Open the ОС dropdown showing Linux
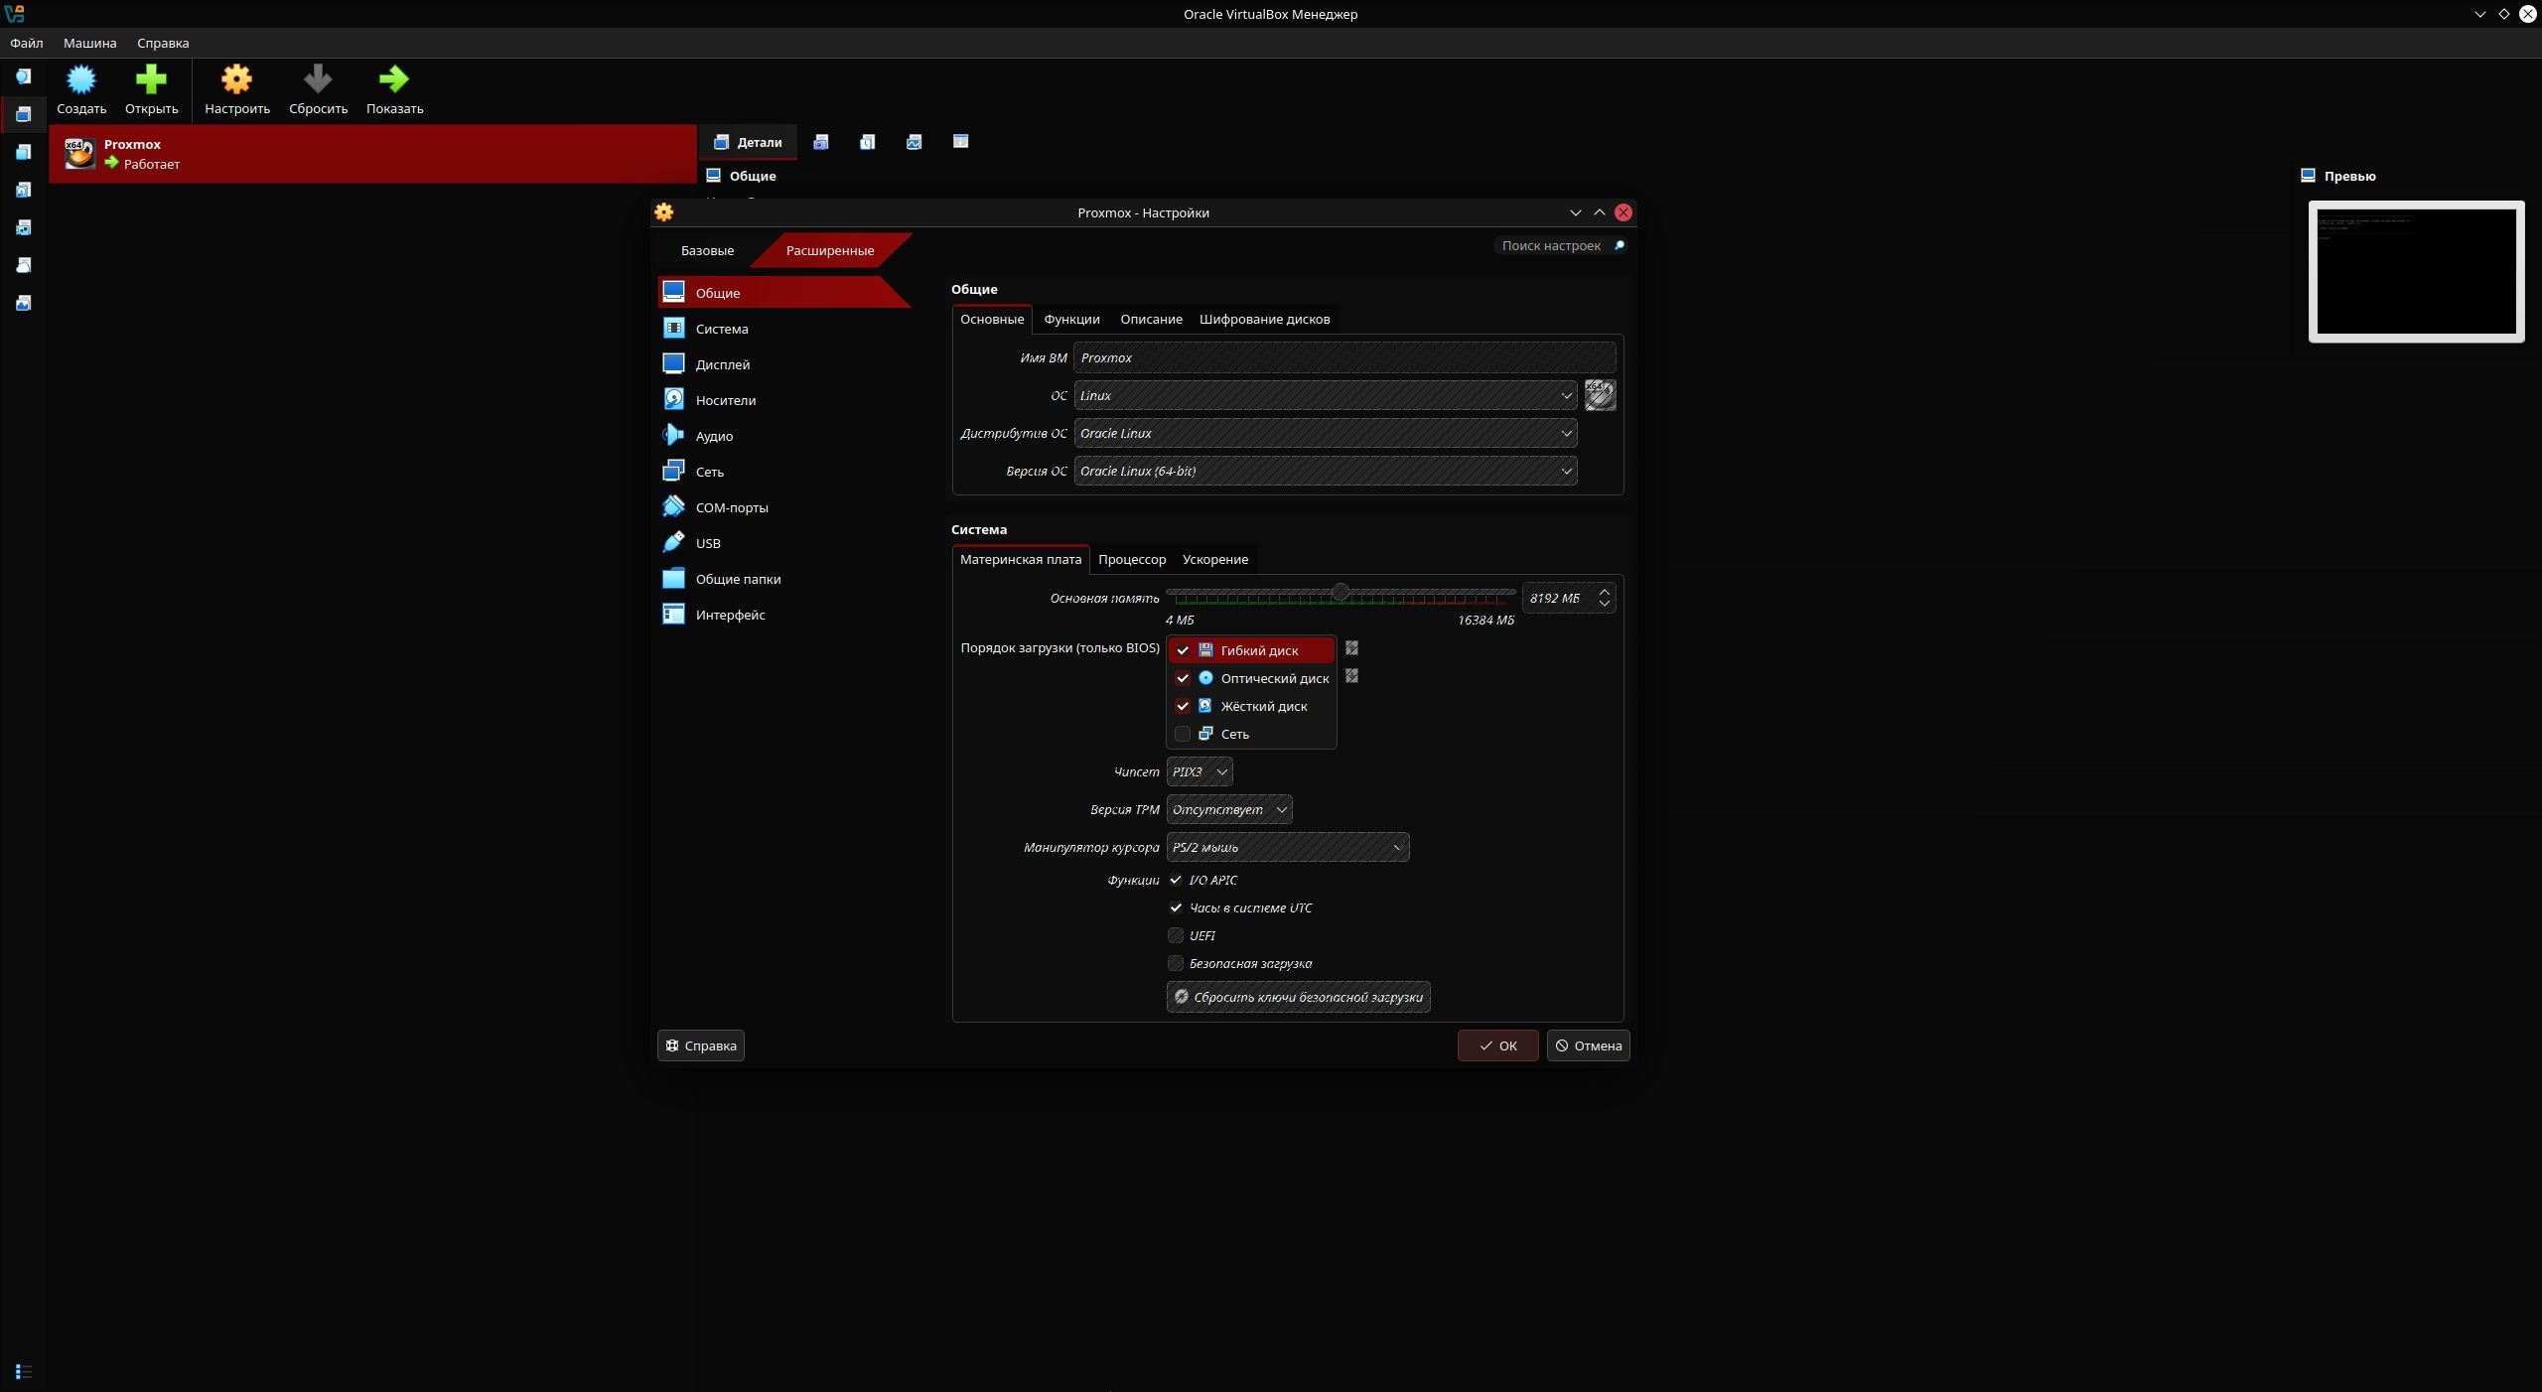The height and width of the screenshot is (1392, 2542). click(1326, 395)
